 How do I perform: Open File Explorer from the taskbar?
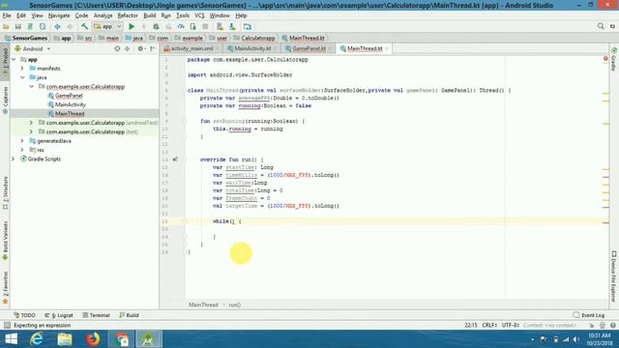[x=65, y=339]
